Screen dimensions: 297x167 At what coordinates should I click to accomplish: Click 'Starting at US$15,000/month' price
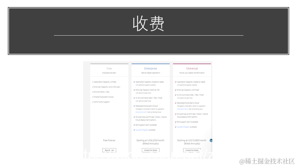(x=192, y=140)
